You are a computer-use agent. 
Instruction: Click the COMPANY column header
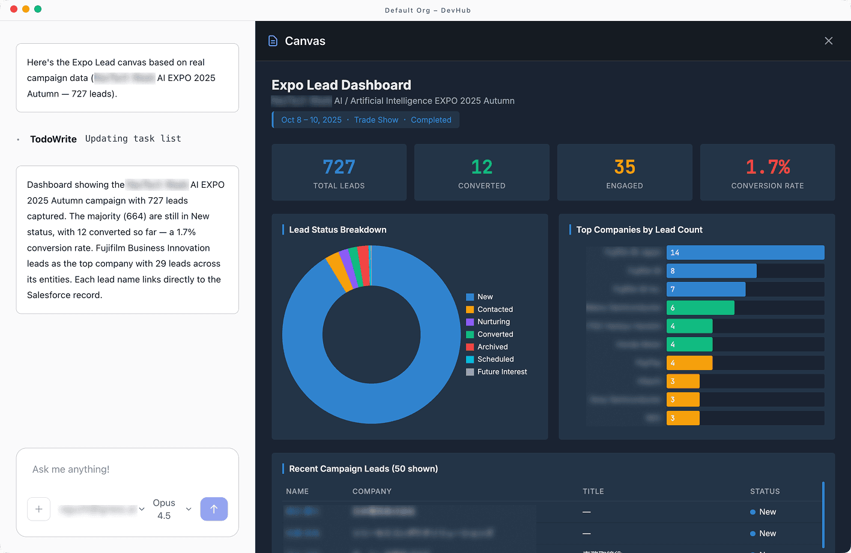click(372, 491)
